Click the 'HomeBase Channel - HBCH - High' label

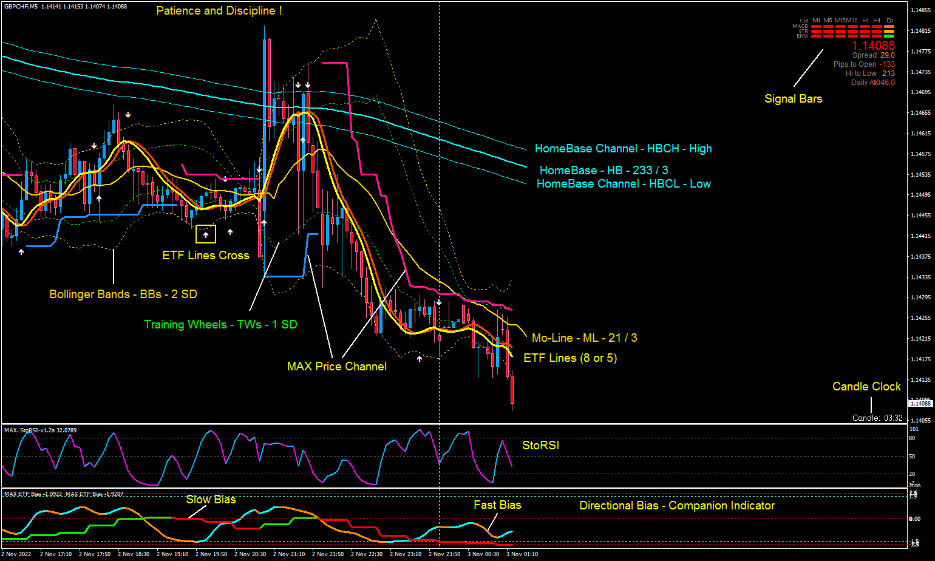(x=623, y=149)
